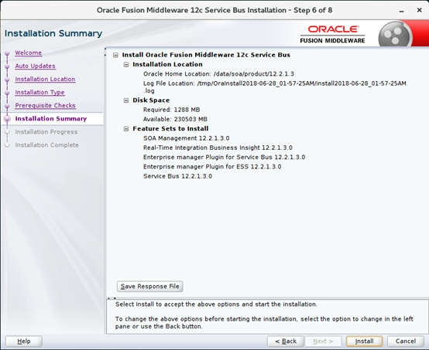Collapse the Disk Space section
Screen dimensions: 429x350
click(x=126, y=100)
